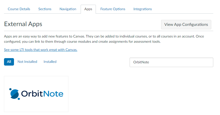Show only Installed apps
220x115 pixels.
(x=50, y=62)
